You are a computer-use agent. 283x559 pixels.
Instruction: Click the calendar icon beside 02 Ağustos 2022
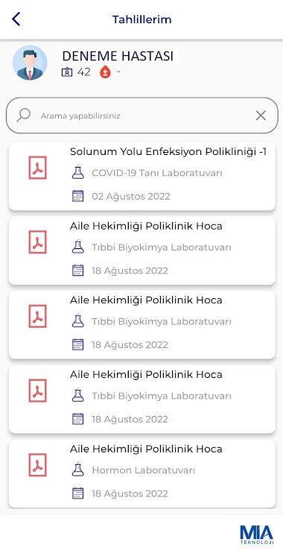pyautogui.click(x=77, y=196)
